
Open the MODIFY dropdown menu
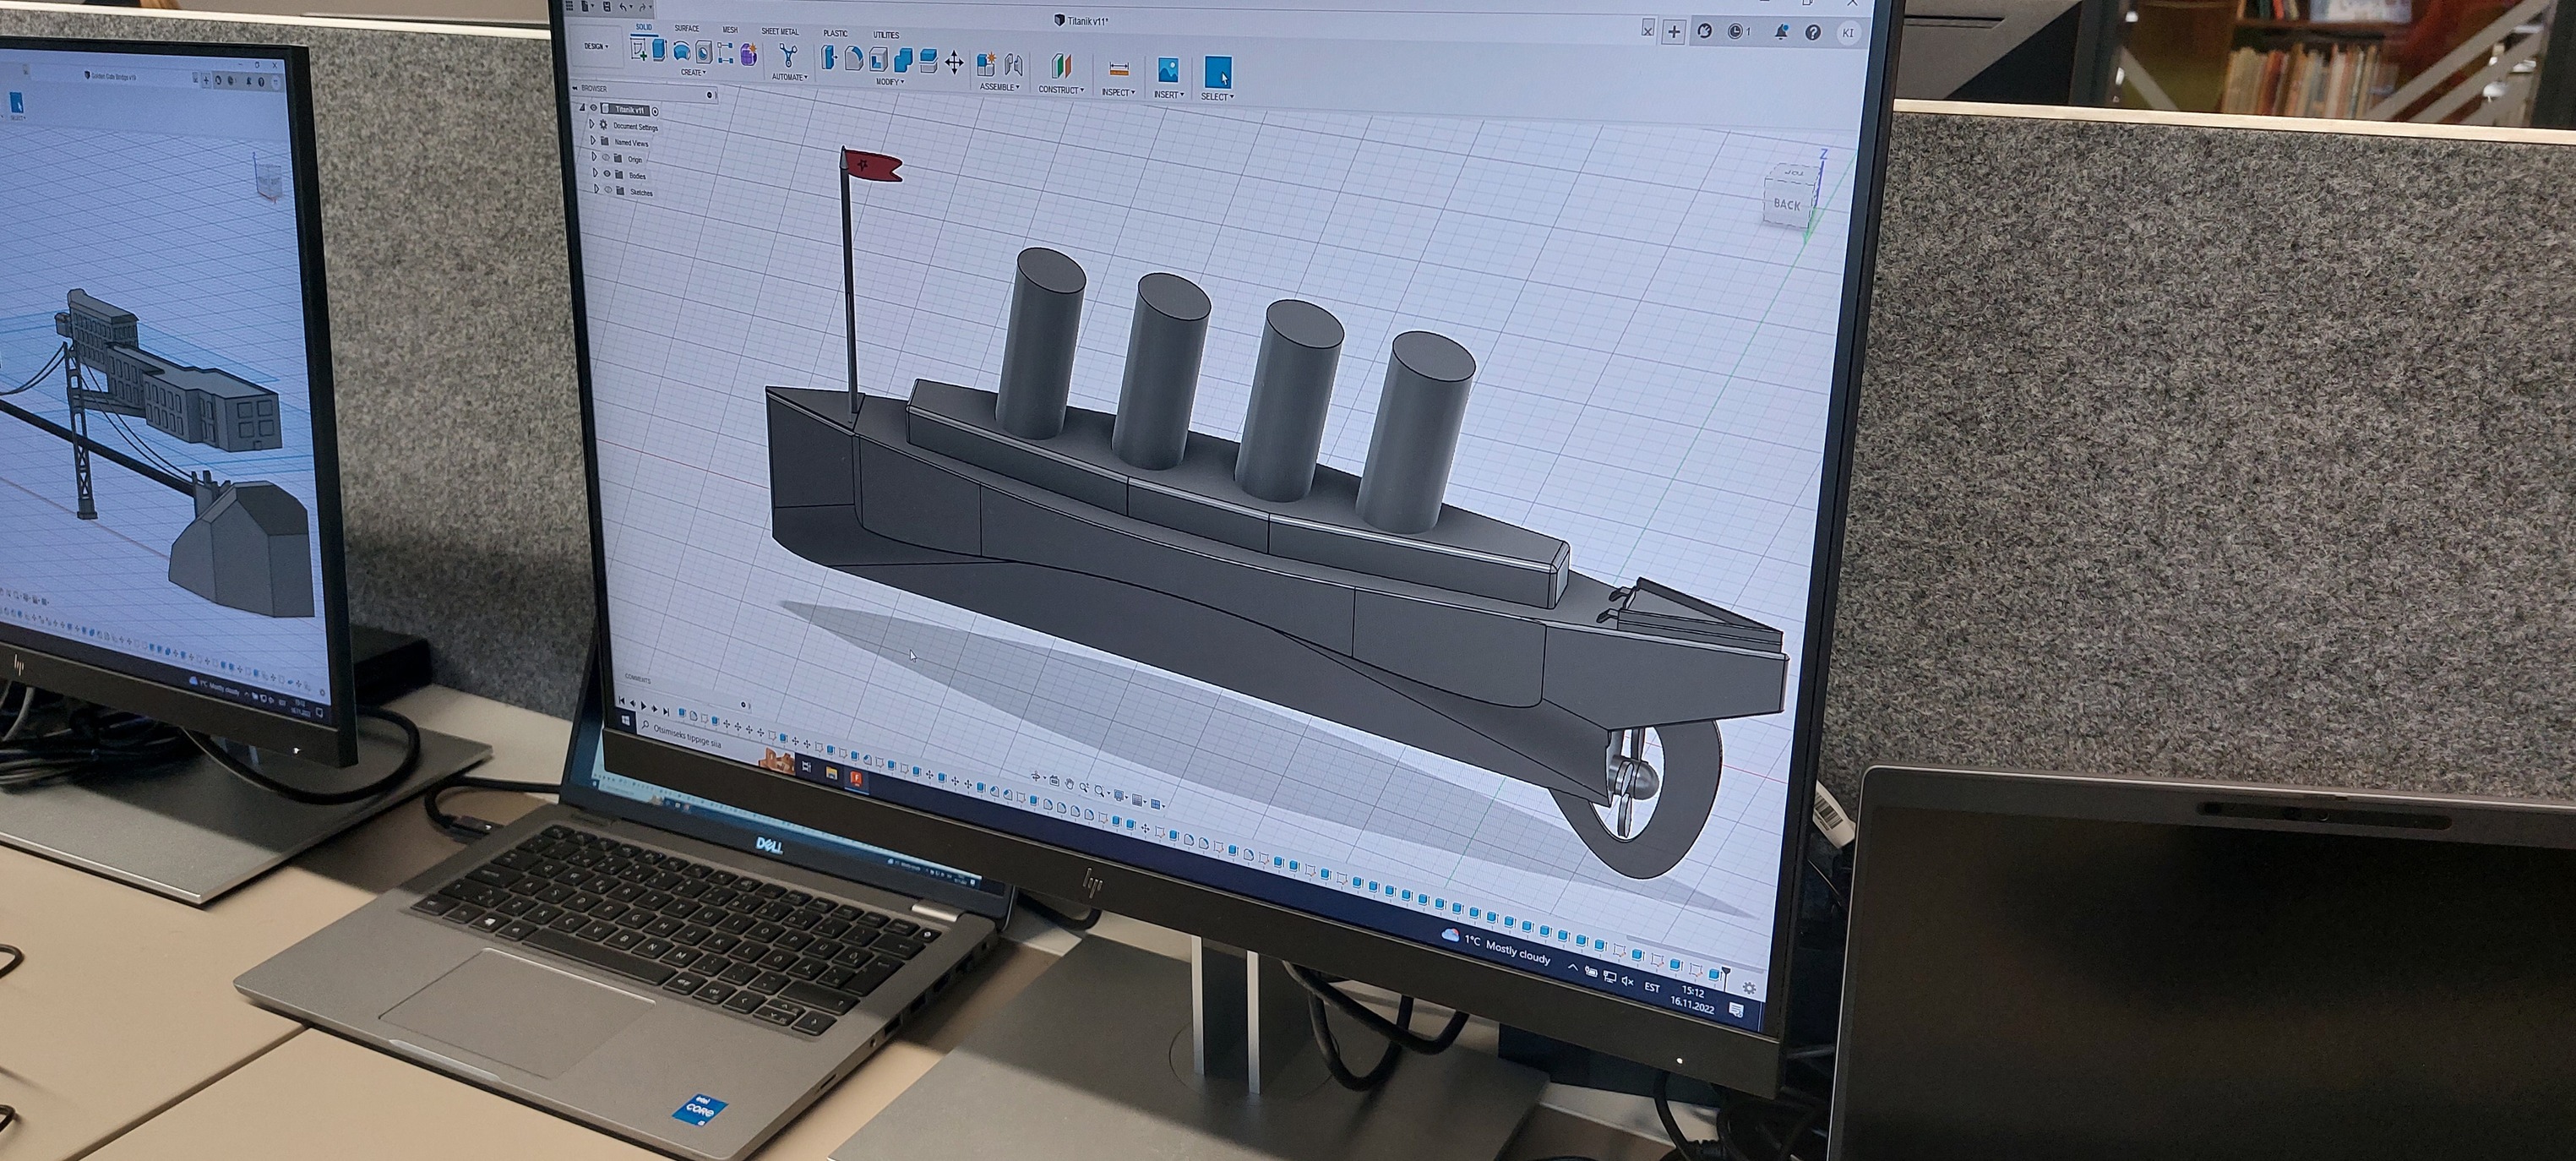pos(890,82)
